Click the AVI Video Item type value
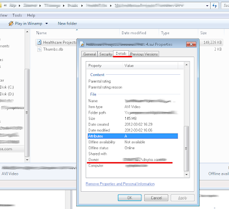This screenshot has height=209, width=229. (x=132, y=107)
